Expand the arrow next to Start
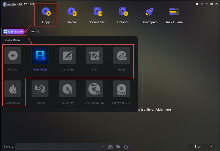This screenshot has width=220, height=151. click(x=212, y=147)
